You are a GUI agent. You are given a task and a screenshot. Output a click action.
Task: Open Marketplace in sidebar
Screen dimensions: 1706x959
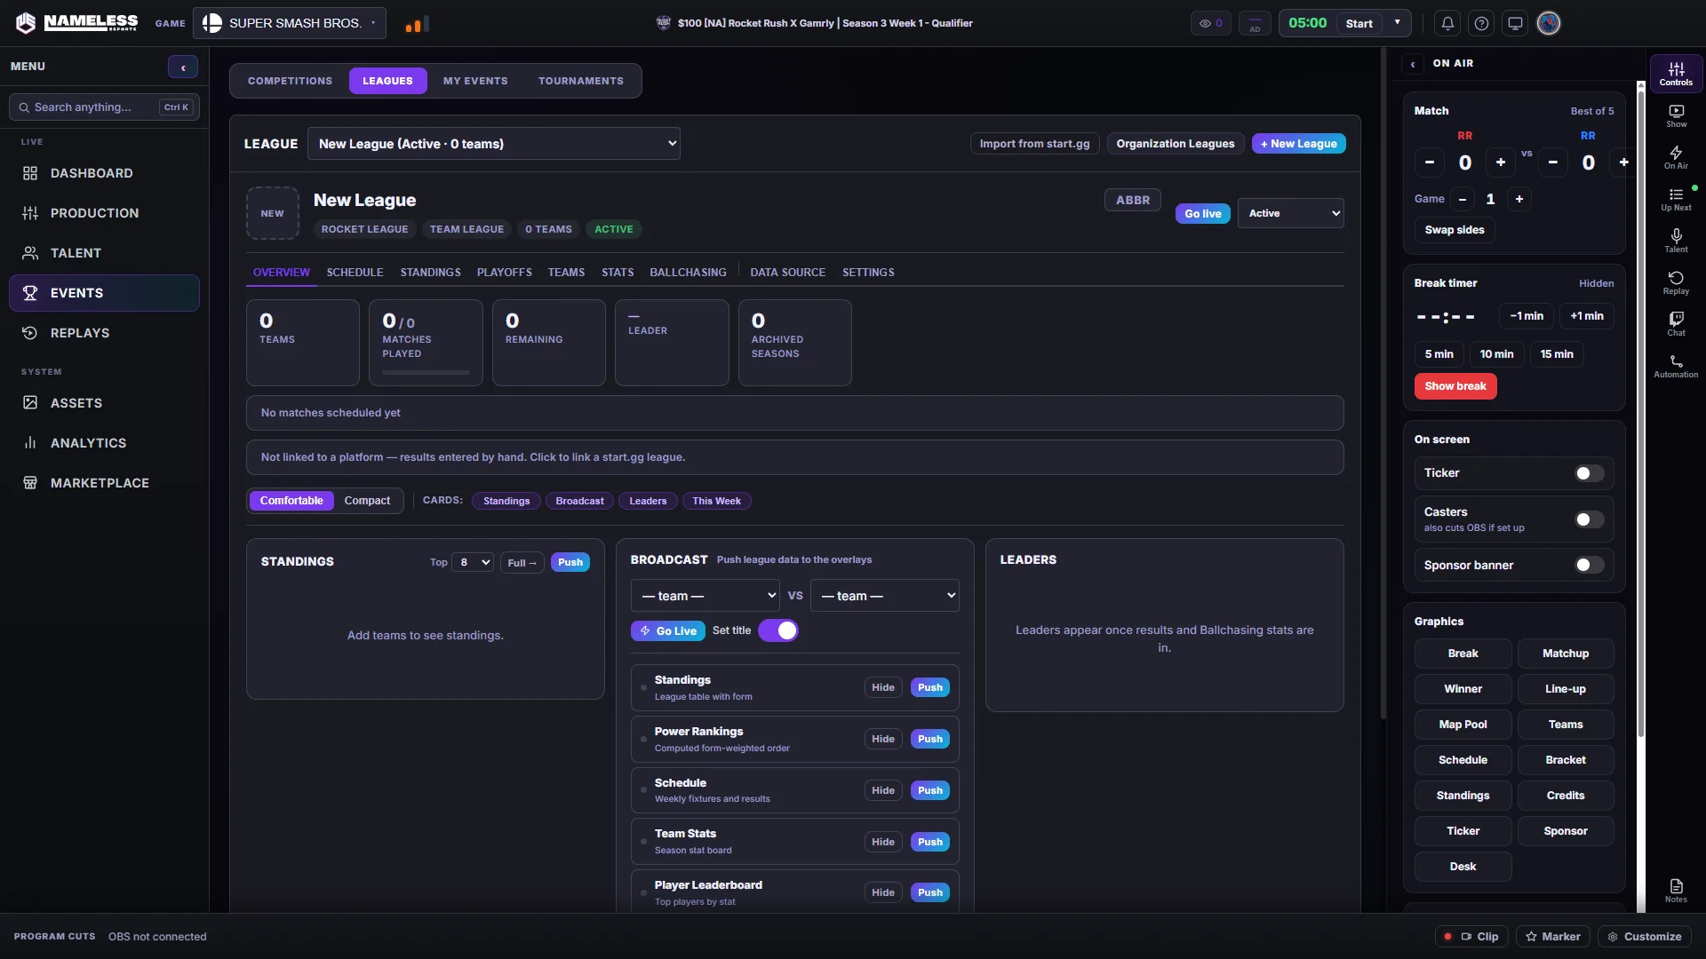(x=104, y=483)
